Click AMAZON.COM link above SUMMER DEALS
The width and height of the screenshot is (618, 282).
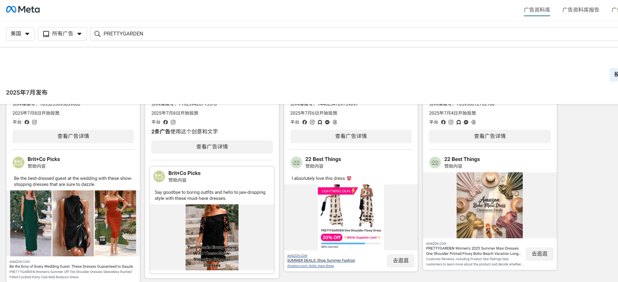click(297, 256)
